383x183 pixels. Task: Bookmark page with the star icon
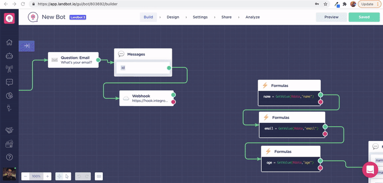tap(326, 4)
